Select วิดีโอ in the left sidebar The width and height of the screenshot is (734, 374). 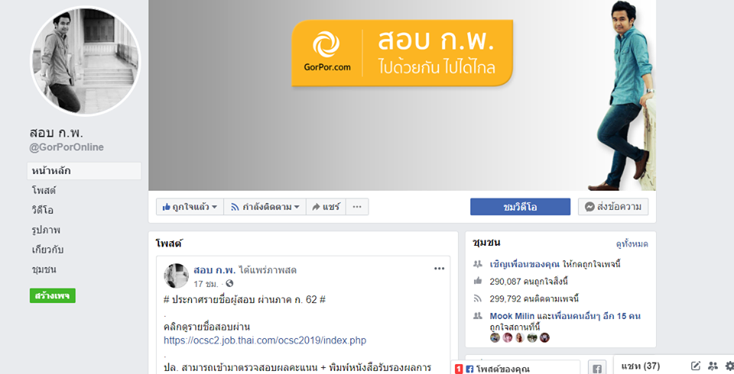point(43,211)
